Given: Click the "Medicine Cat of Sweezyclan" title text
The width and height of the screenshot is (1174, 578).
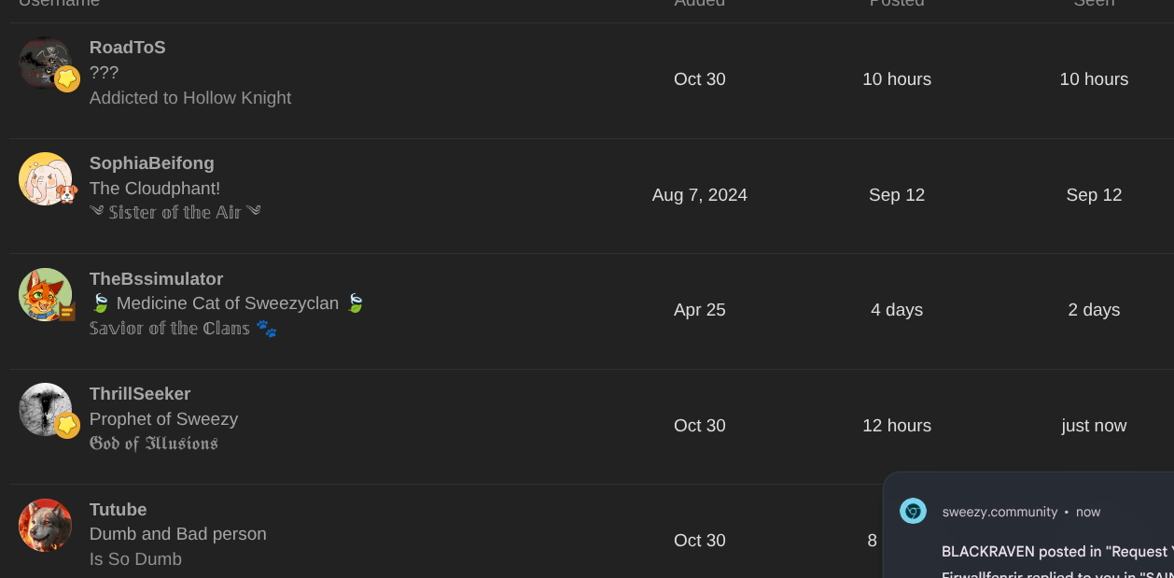Looking at the screenshot, I should pos(227,303).
